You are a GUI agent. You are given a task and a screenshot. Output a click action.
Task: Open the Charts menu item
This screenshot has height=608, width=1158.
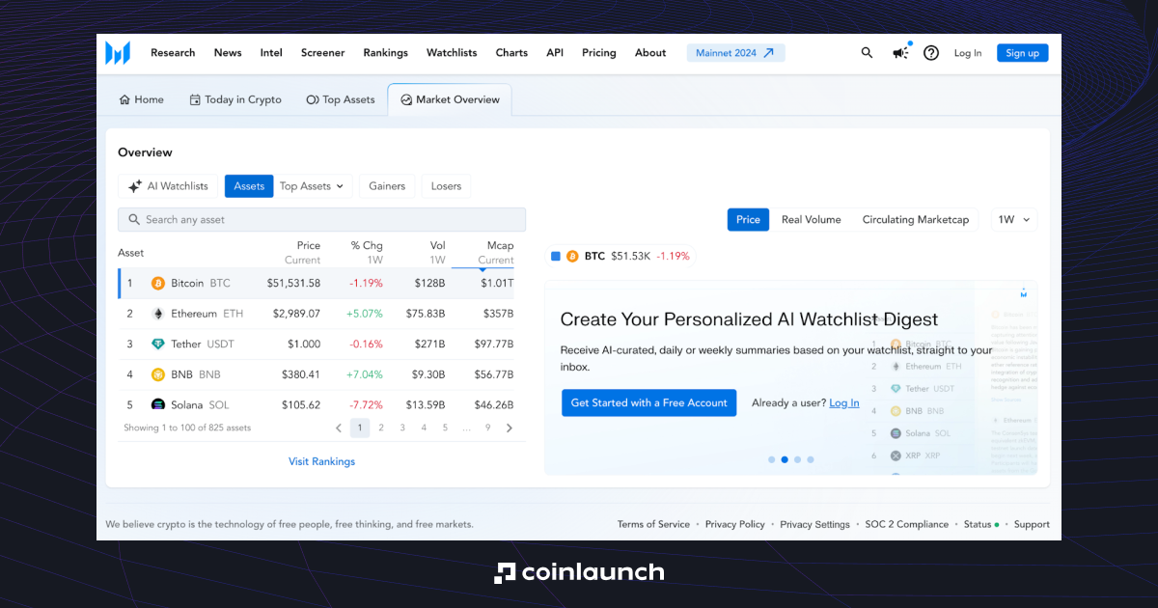point(511,53)
